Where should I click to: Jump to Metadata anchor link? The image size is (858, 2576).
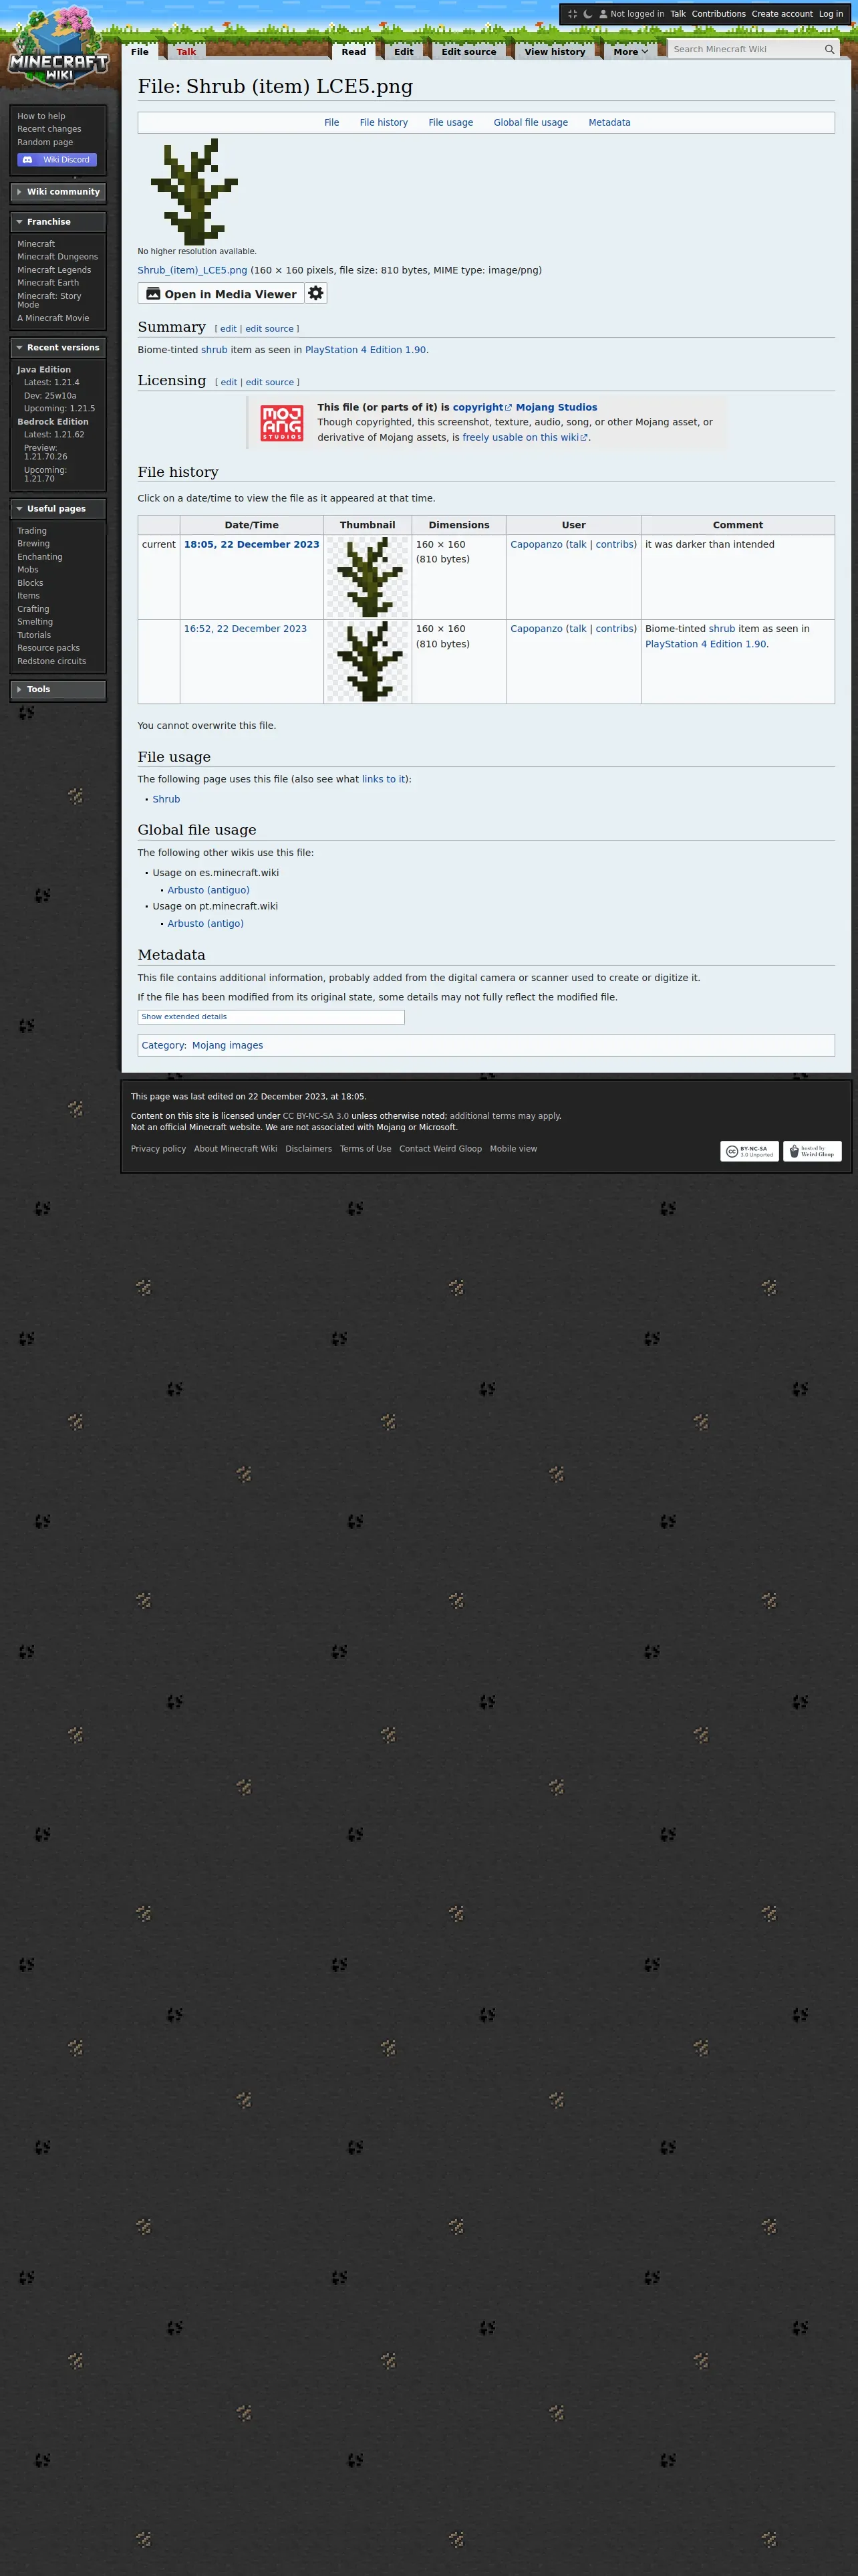pos(609,122)
